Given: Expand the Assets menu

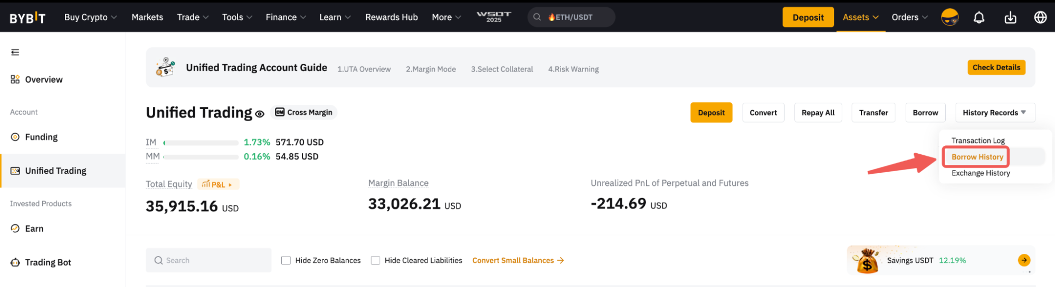Looking at the screenshot, I should (x=860, y=17).
